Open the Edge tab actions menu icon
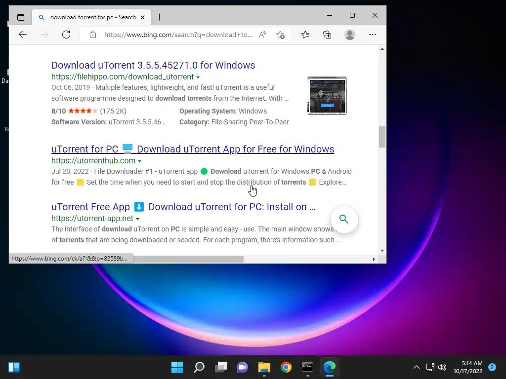506x379 pixels. coord(21,17)
